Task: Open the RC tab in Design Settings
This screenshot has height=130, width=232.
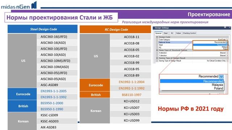Action: point(172,33)
